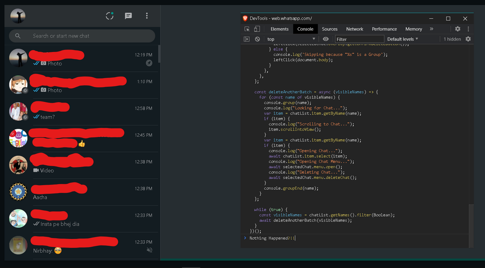Click the search or start new chat field
Image resolution: width=485 pixels, height=268 pixels.
click(x=82, y=36)
